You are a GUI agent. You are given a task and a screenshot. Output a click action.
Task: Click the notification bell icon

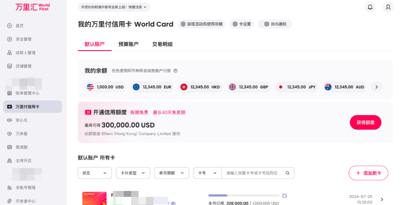[x=370, y=7]
